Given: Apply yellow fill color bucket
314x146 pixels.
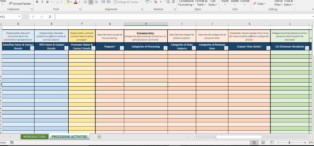Looking at the screenshot, I should click(68, 2).
